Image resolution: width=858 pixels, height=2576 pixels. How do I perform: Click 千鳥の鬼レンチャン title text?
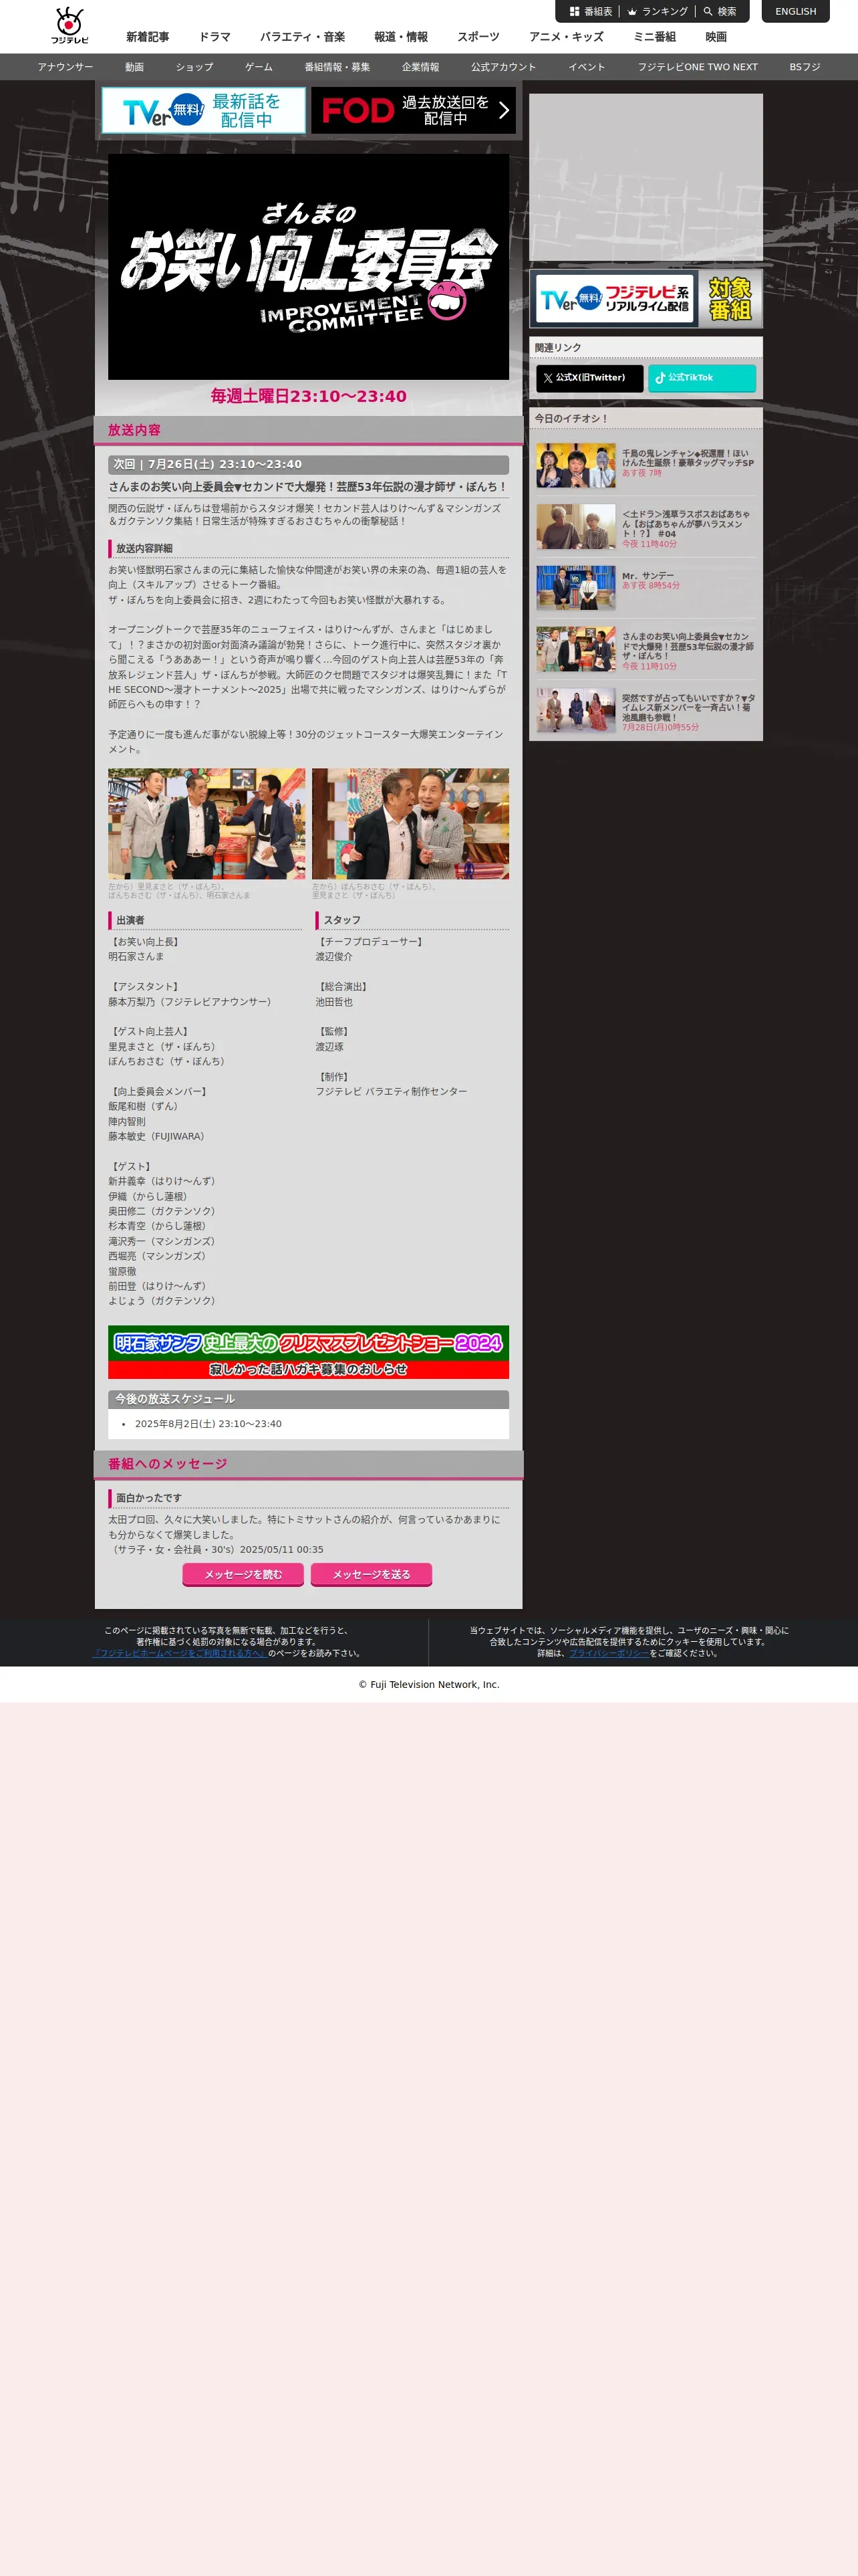click(688, 458)
